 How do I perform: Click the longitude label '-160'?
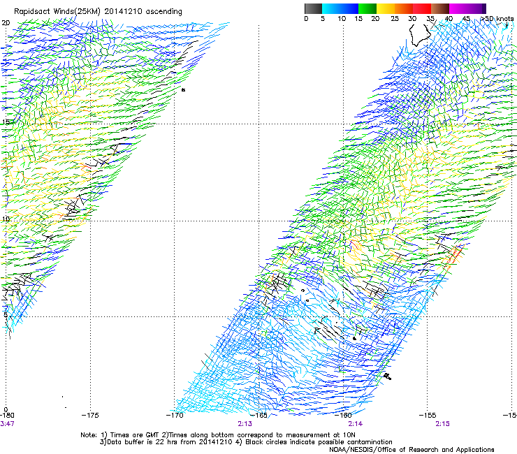343,416
